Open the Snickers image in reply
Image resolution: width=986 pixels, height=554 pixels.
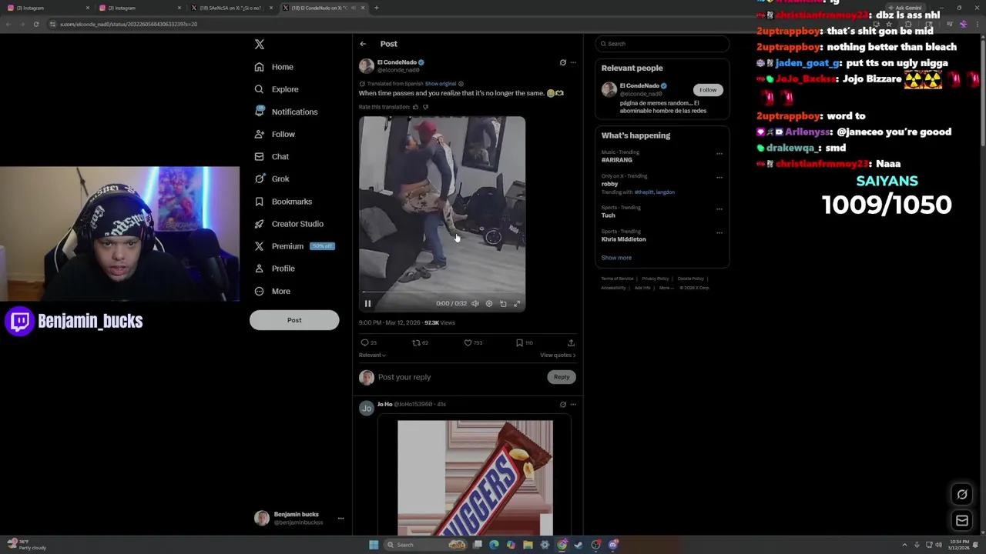(475, 477)
